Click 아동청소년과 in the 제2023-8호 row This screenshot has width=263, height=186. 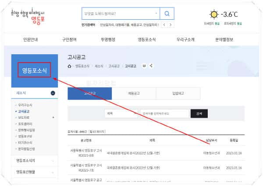tap(212, 153)
